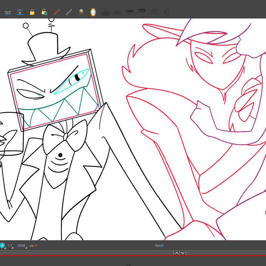Click the last faded toolbar icon

click(x=166, y=12)
